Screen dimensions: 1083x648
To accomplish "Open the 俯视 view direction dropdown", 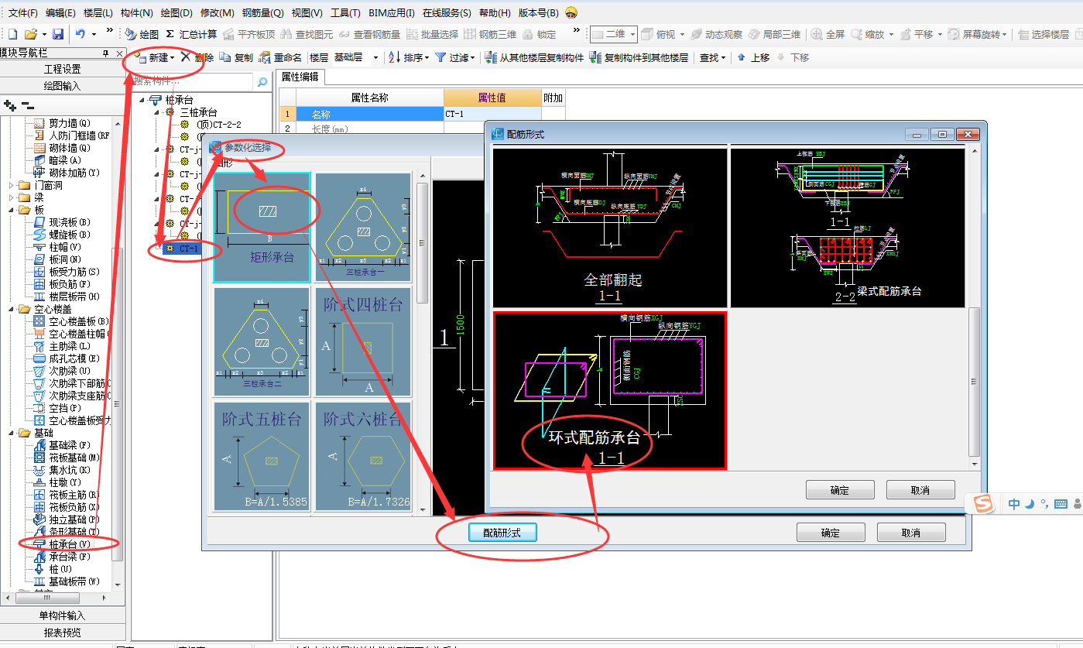I will tap(683, 34).
